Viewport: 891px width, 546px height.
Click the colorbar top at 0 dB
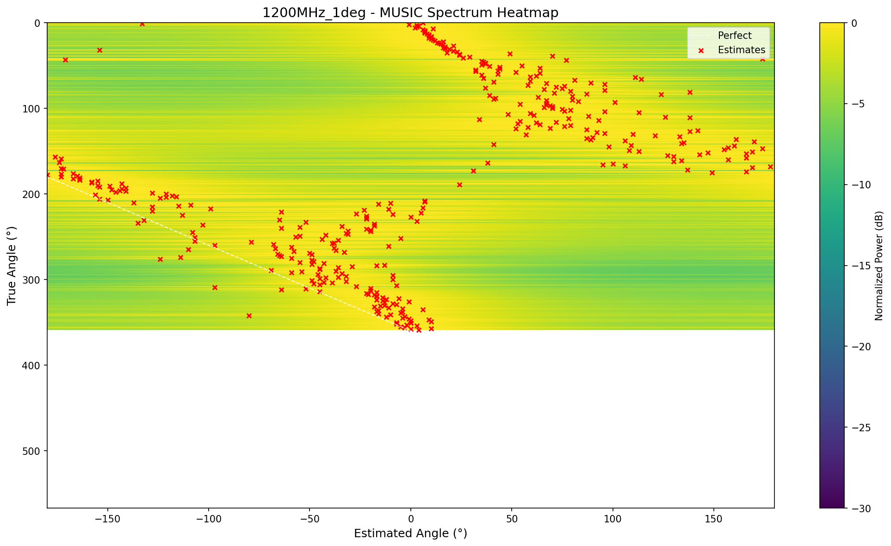coord(831,24)
